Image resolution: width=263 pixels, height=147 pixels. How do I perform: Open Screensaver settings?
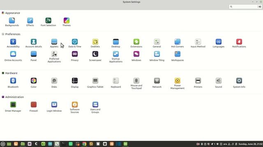tap(95, 56)
